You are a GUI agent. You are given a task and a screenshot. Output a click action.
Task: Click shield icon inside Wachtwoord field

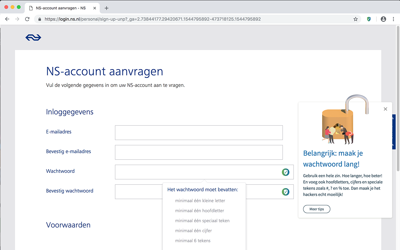(x=286, y=172)
